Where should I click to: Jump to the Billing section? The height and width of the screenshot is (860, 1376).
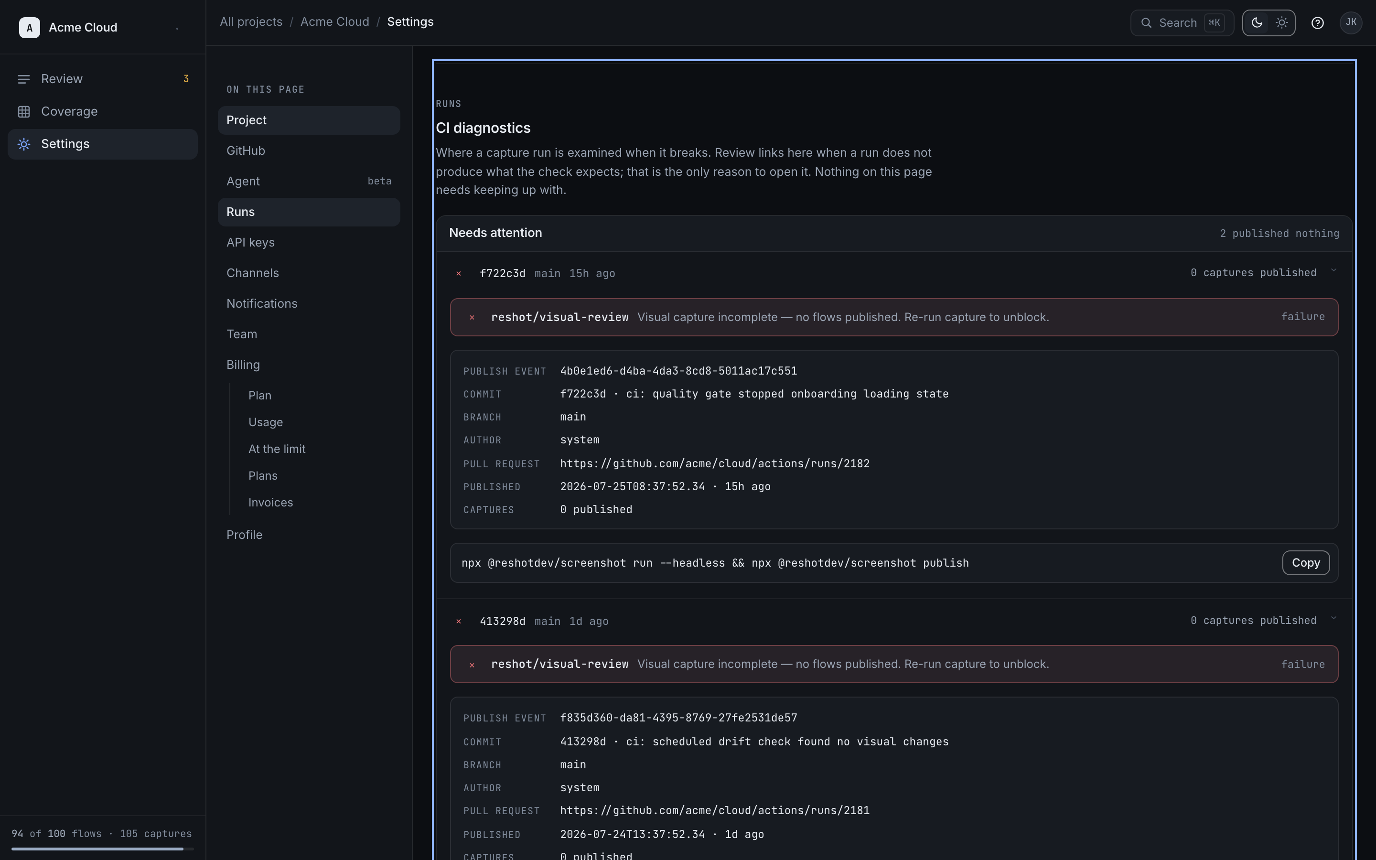pos(309,365)
